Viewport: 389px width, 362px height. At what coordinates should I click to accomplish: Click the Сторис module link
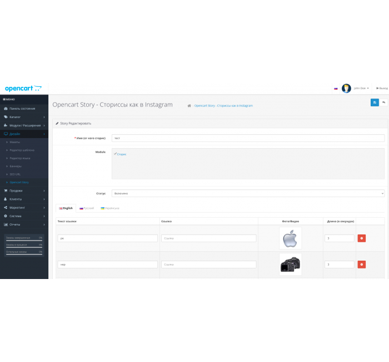pyautogui.click(x=122, y=154)
